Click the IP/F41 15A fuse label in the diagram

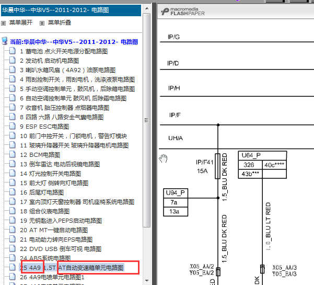[204, 166]
